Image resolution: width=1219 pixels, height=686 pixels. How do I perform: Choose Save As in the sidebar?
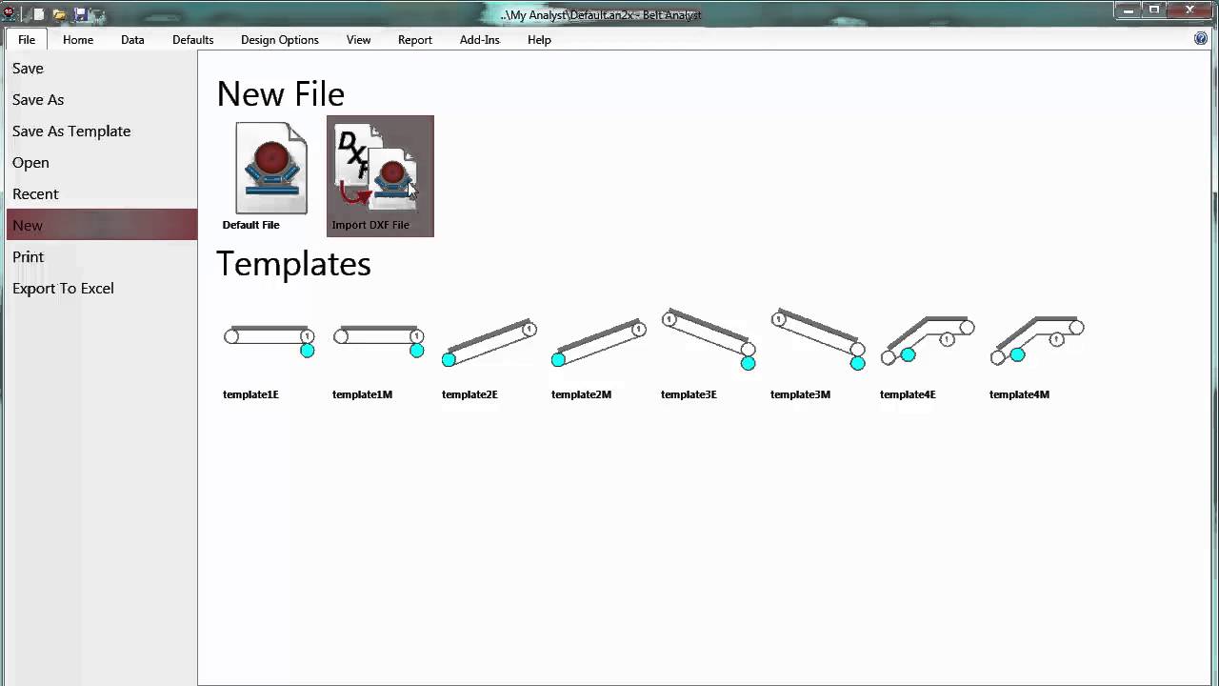[x=101, y=100]
